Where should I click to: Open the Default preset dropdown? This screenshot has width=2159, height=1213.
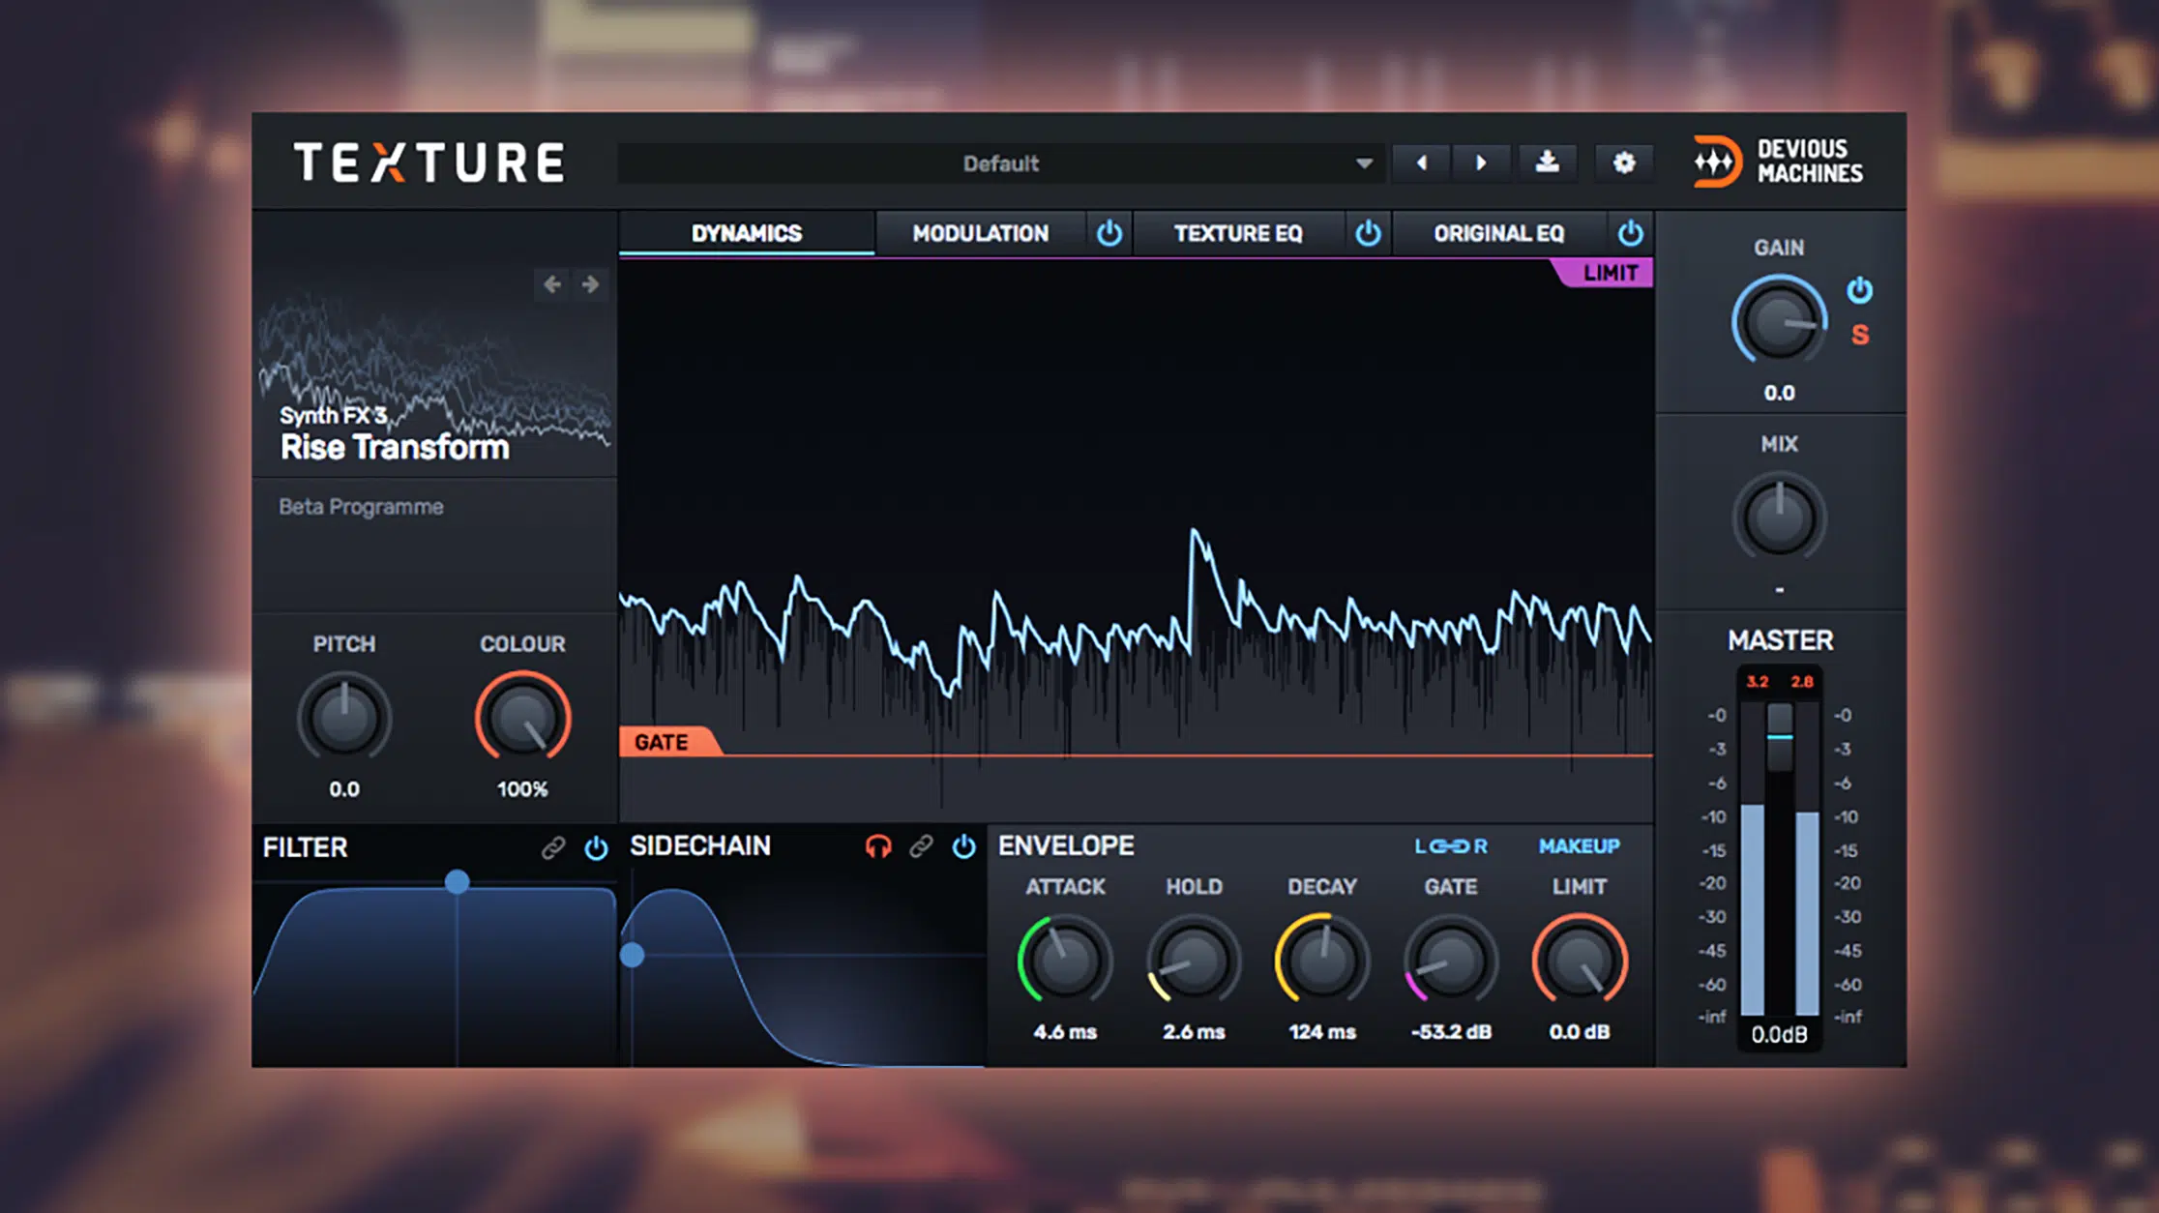1001,163
